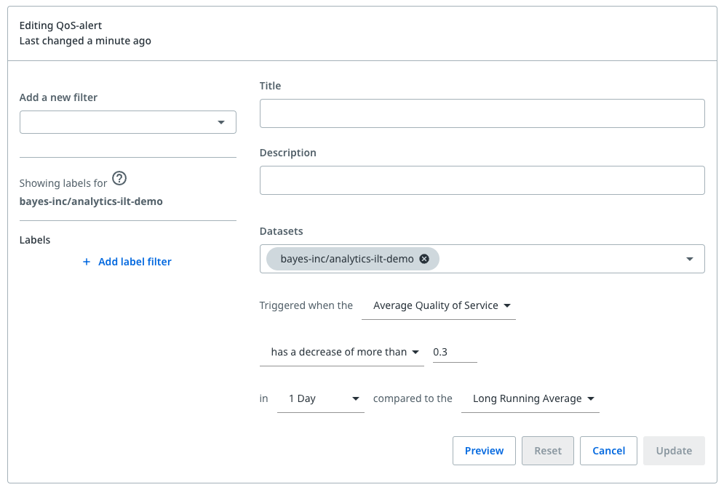Open the Add a new filter dropdown
Image resolution: width=724 pixels, height=490 pixels.
128,122
